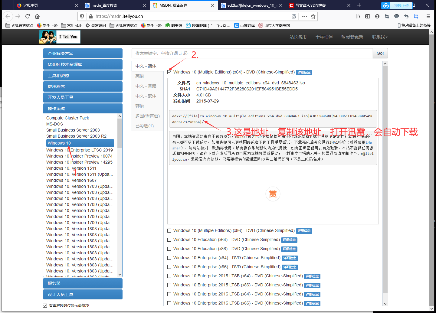Open the QR code icon in address bar
The height and width of the screenshot is (313, 436).
point(294,16)
